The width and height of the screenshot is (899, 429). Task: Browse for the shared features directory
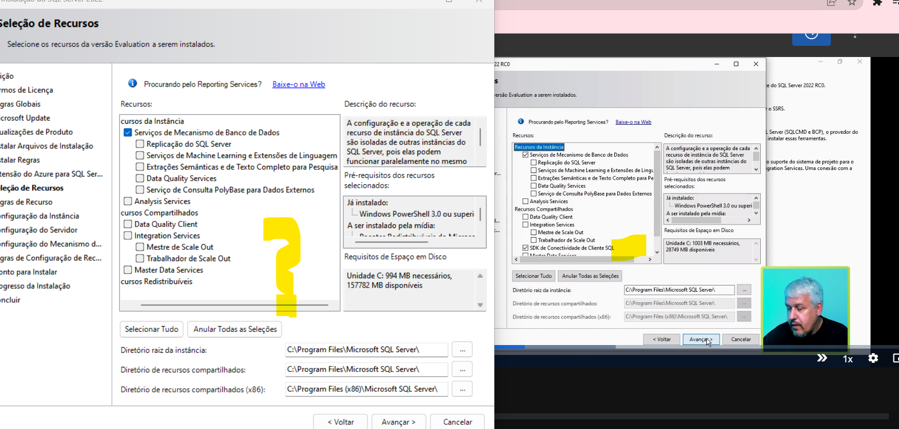point(462,369)
